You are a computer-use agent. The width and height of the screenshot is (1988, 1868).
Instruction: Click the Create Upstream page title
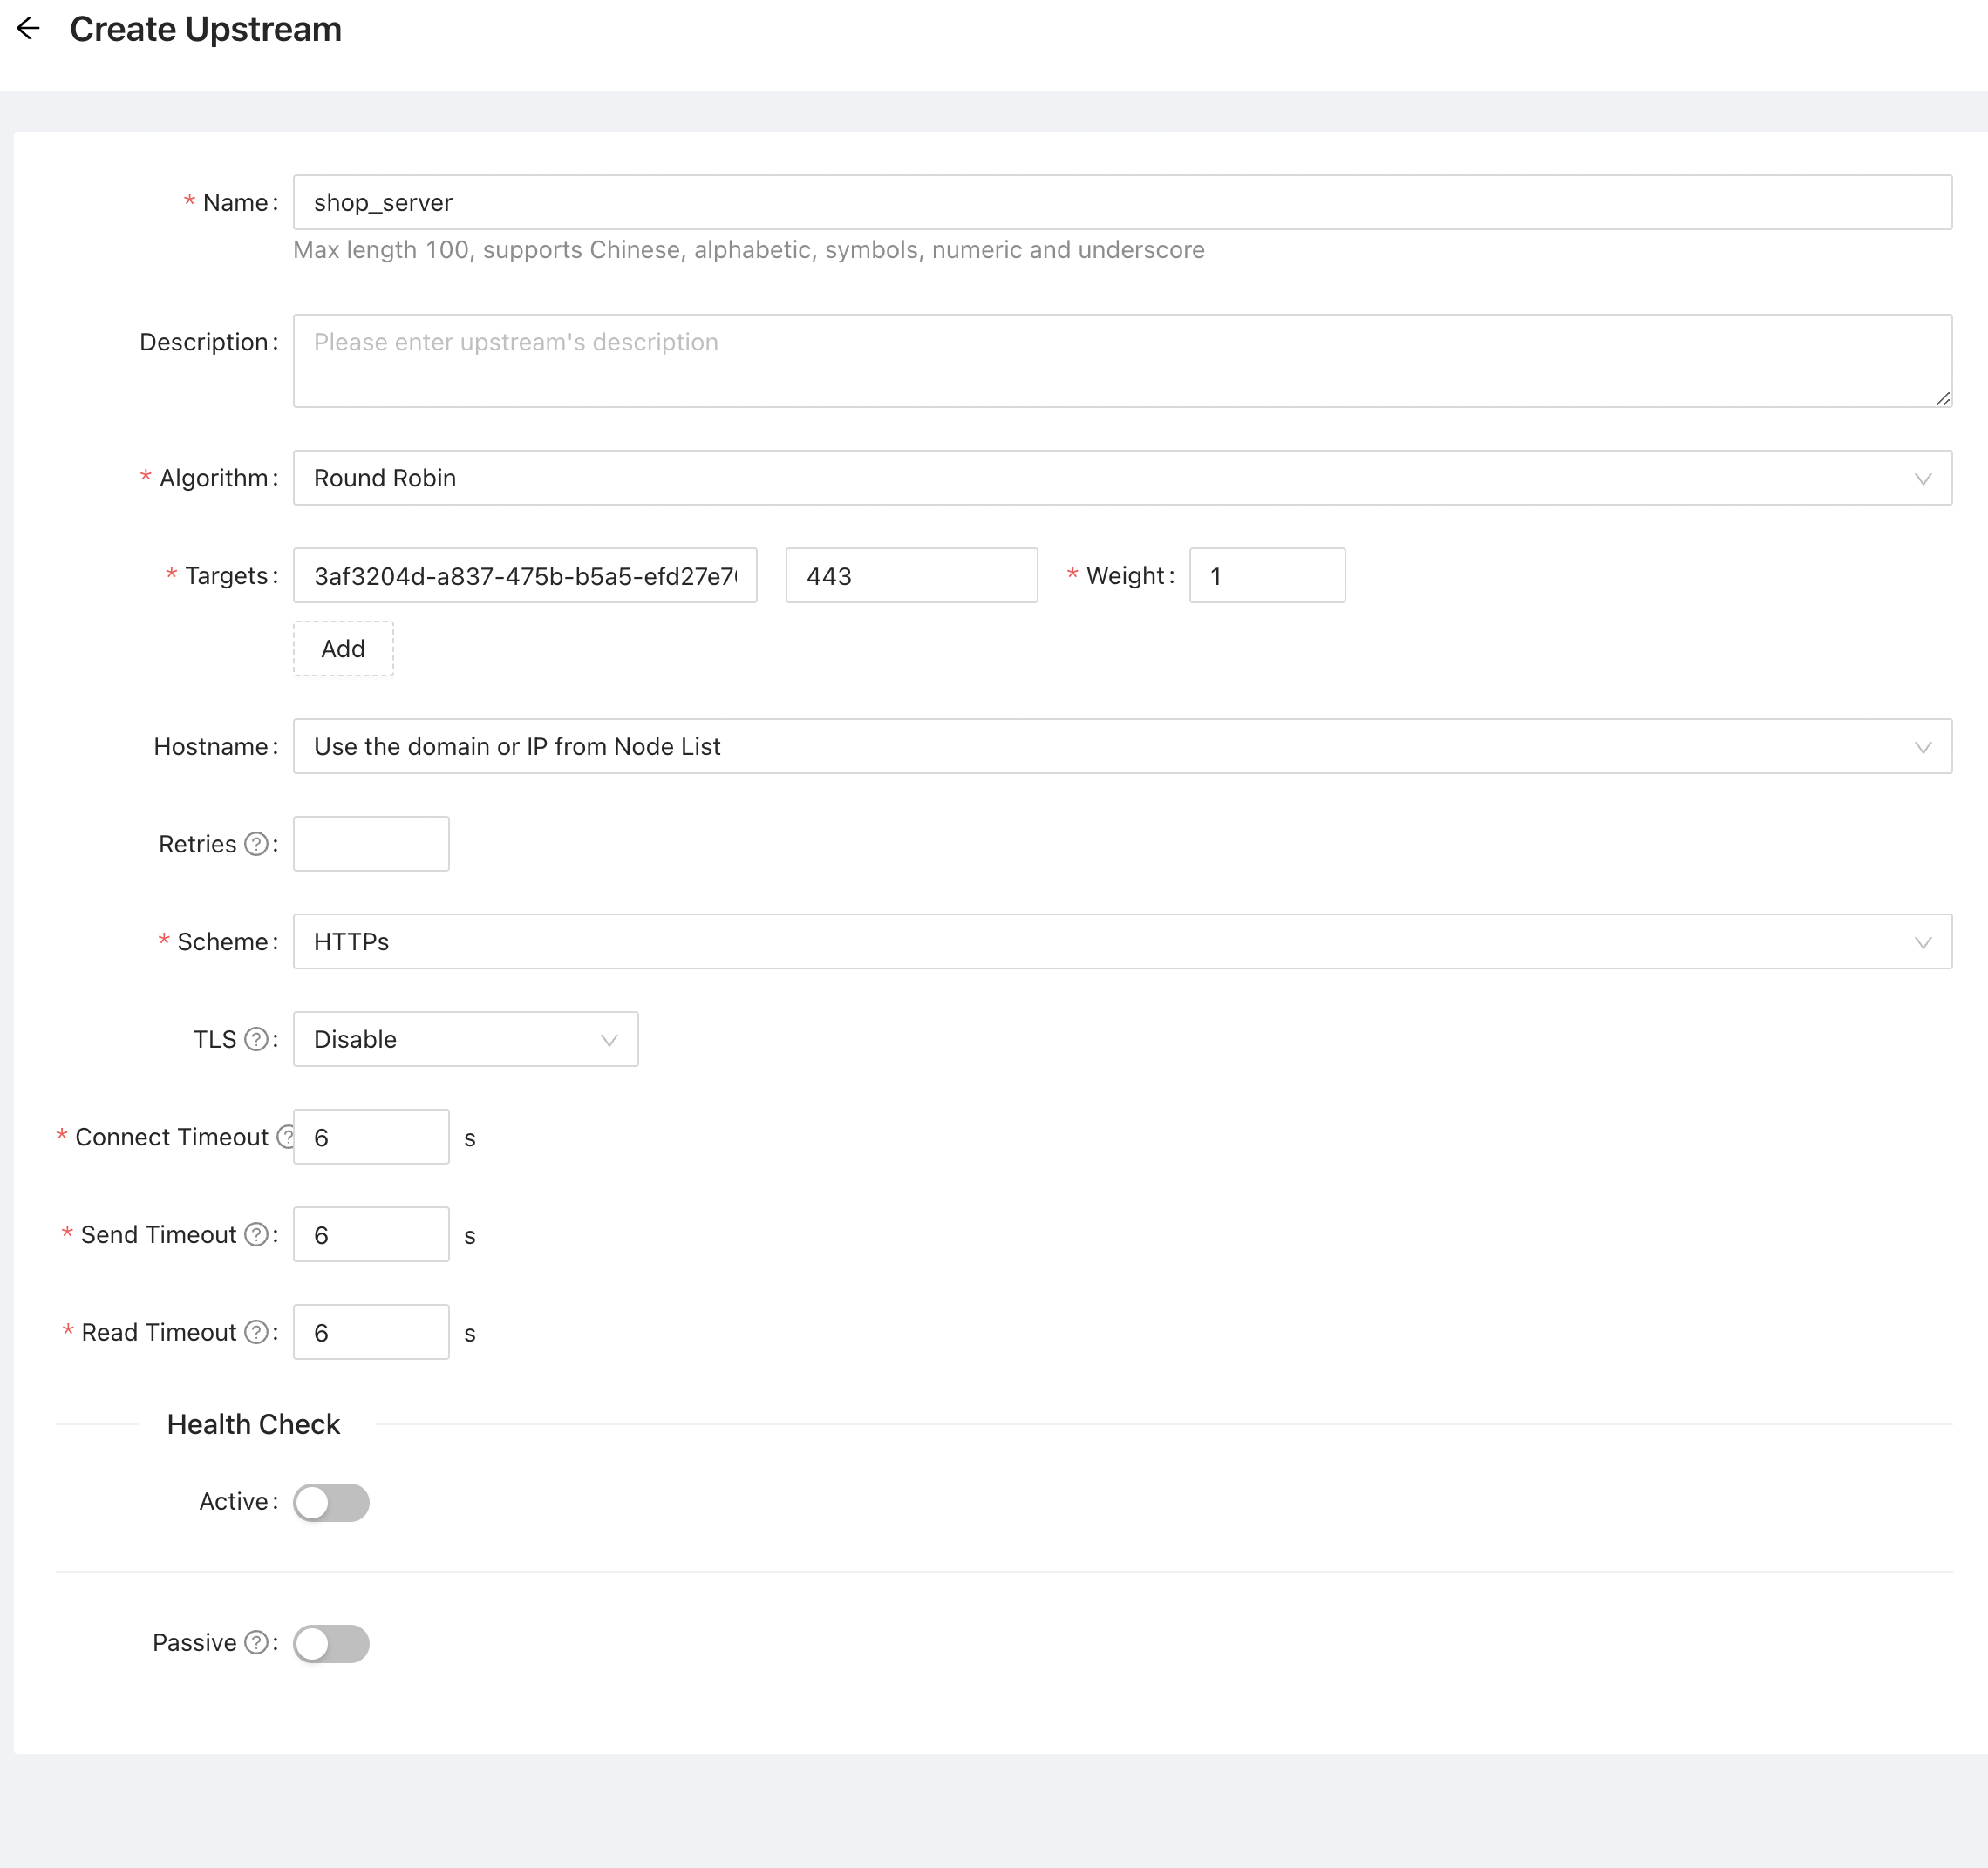[x=206, y=29]
